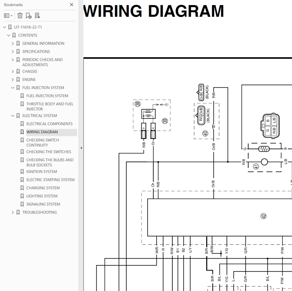Image resolution: width=292 pixels, height=291 pixels.
Task: Add a new bookmark
Action: pos(29,16)
